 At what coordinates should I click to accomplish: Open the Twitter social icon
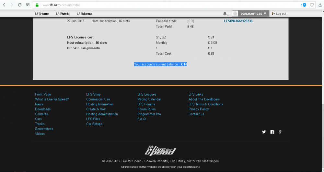tap(264, 132)
